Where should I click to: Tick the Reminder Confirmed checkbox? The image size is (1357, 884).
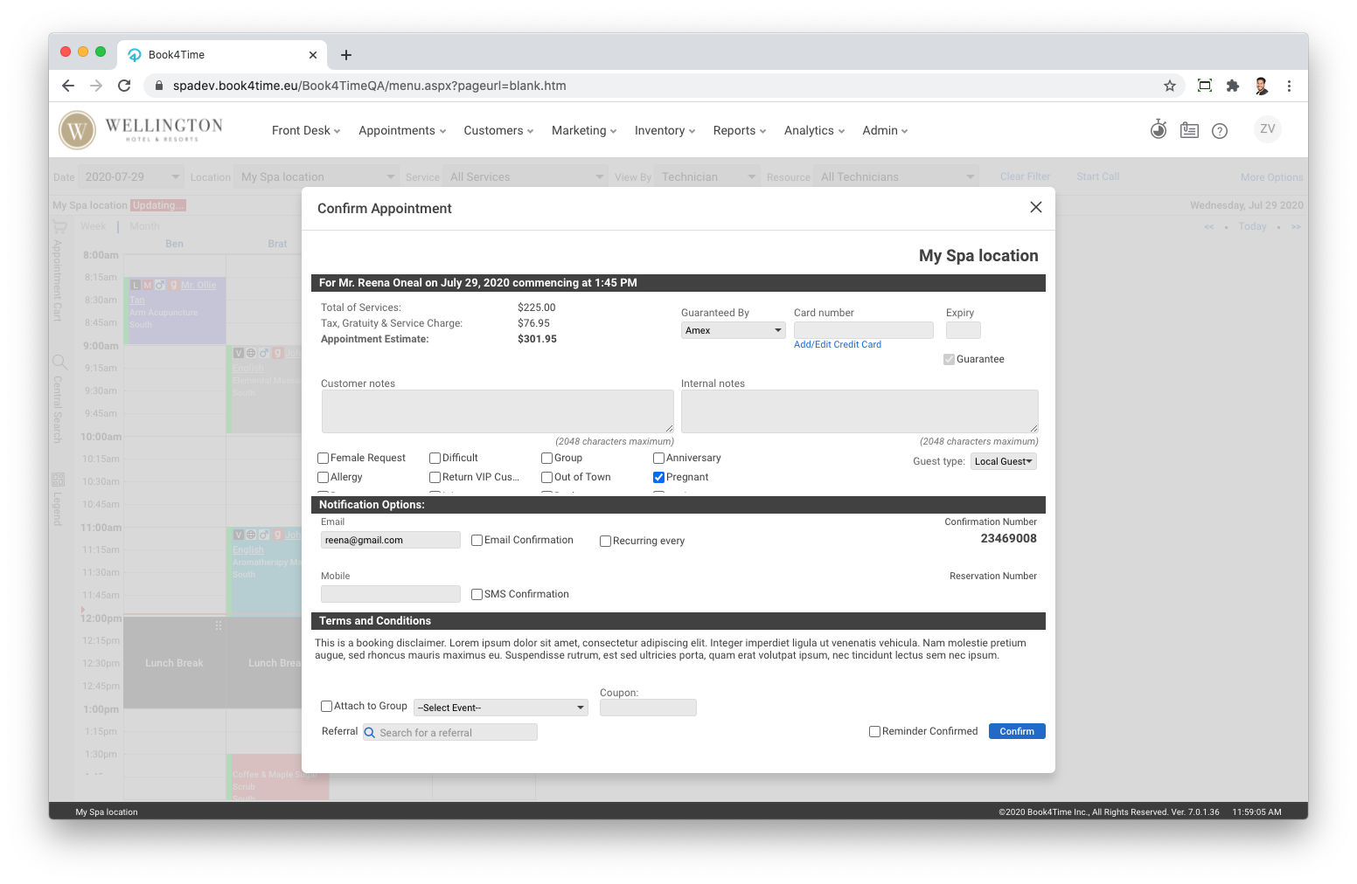(x=874, y=732)
